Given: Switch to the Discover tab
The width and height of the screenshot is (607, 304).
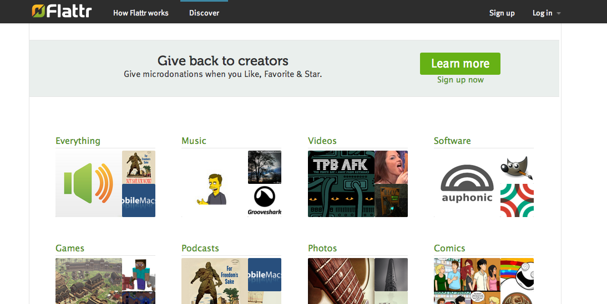Looking at the screenshot, I should pos(204,13).
